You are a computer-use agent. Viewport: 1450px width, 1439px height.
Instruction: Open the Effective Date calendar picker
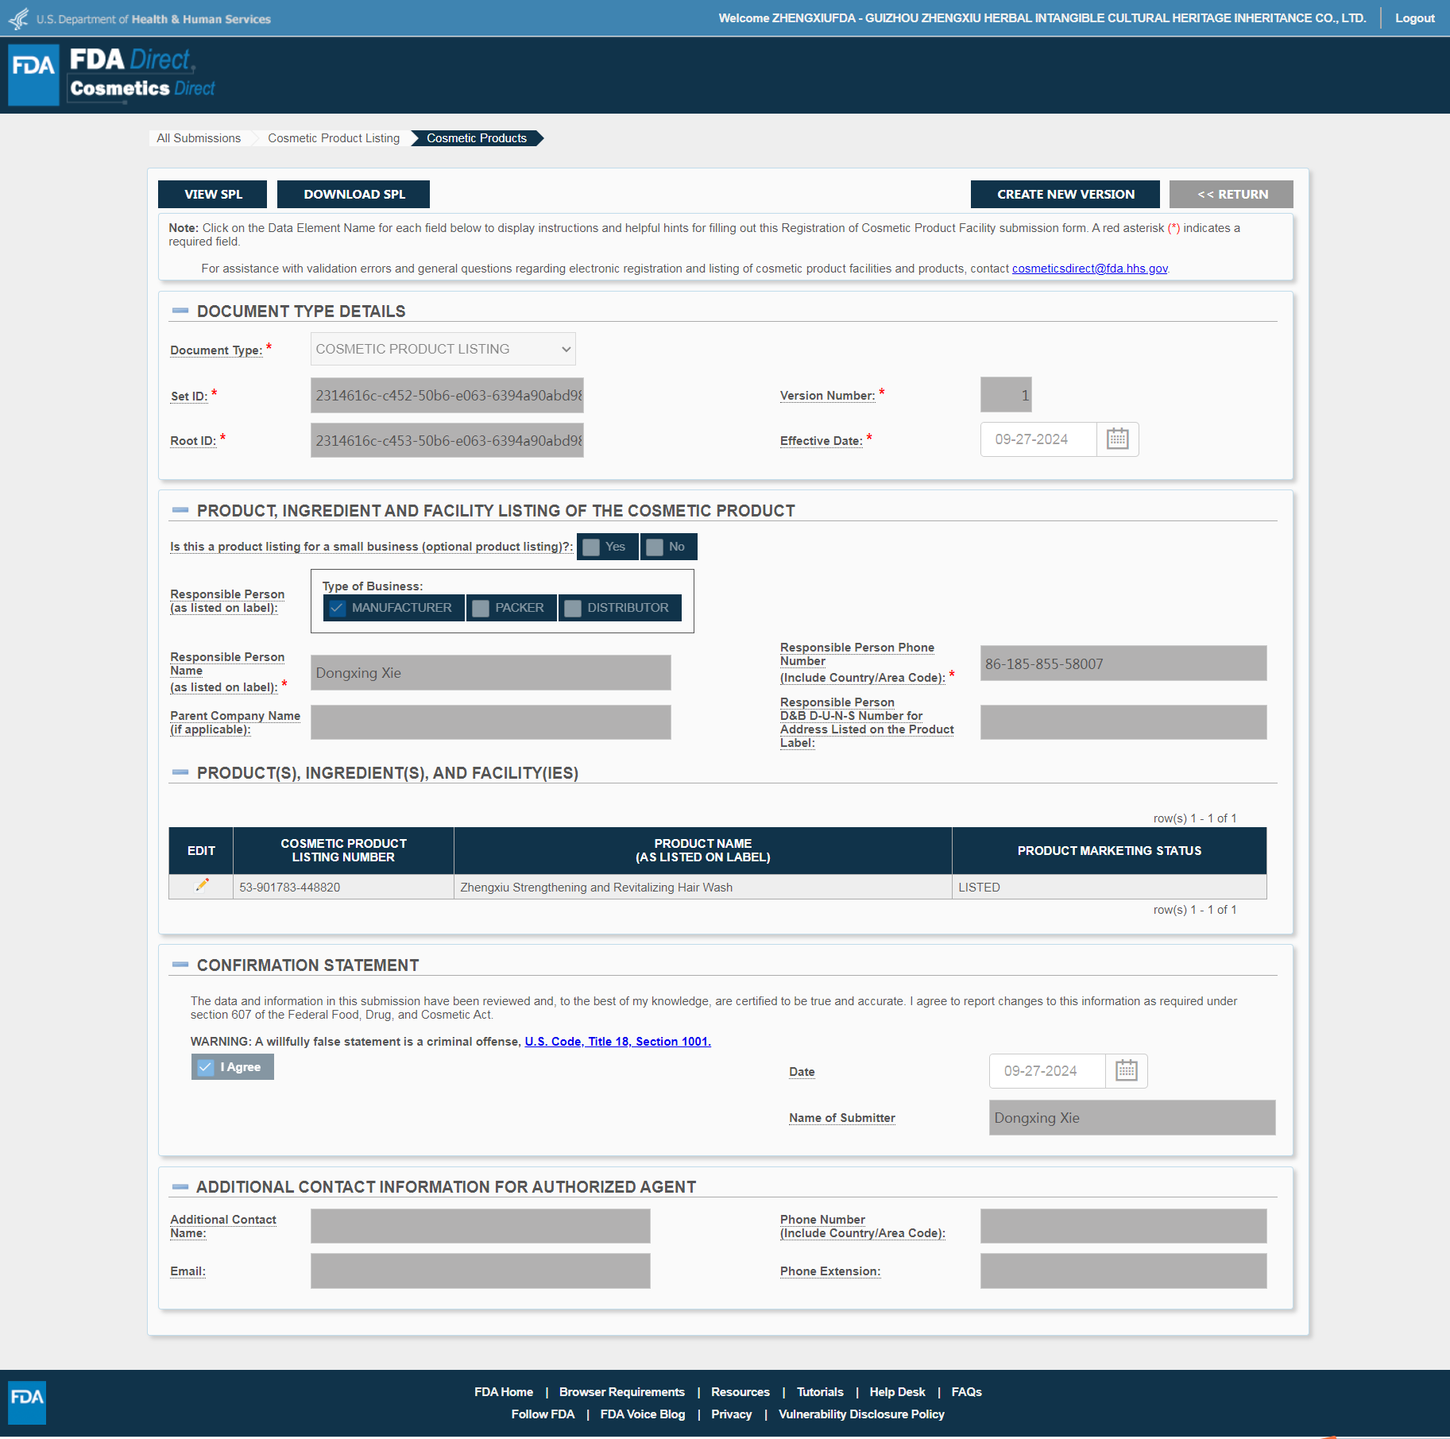click(x=1117, y=439)
